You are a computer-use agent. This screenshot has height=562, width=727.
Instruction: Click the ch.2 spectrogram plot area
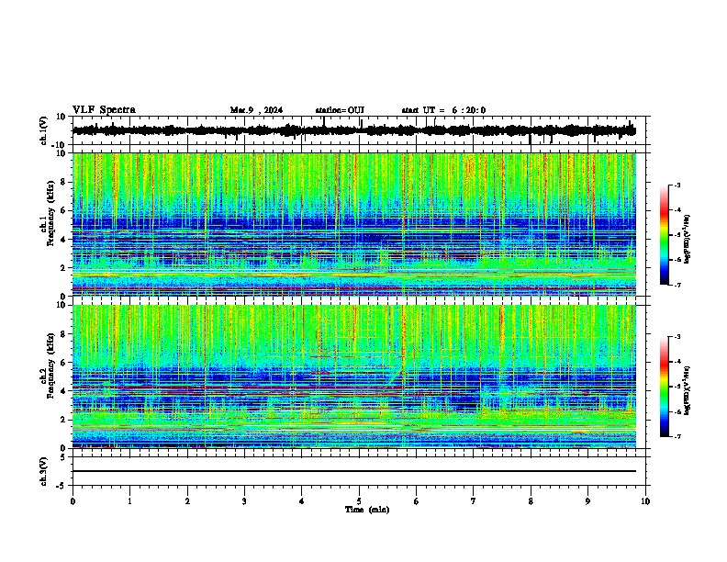click(354, 377)
